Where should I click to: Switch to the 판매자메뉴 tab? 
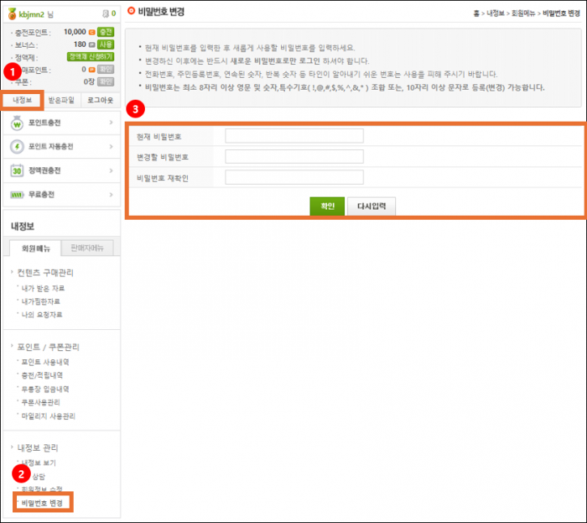[87, 247]
